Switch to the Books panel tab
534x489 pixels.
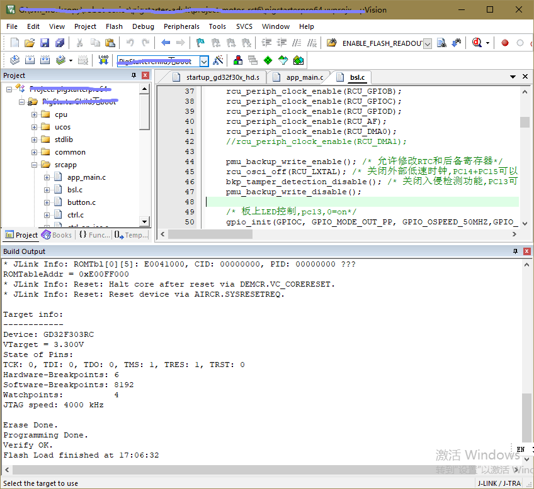click(57, 235)
